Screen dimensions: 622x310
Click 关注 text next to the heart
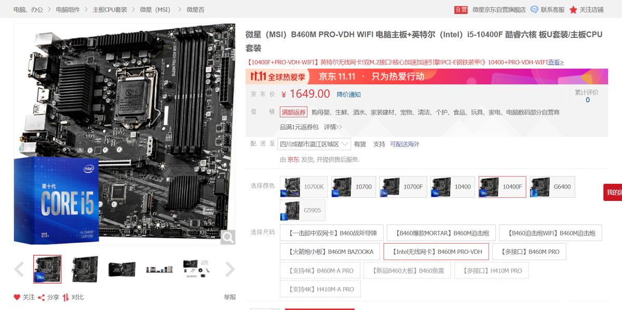click(x=29, y=298)
